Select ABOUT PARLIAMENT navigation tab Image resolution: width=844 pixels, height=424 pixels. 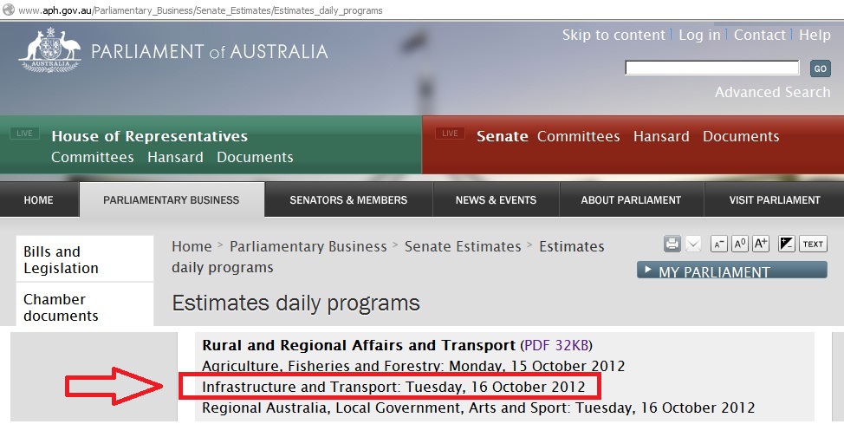(x=631, y=200)
